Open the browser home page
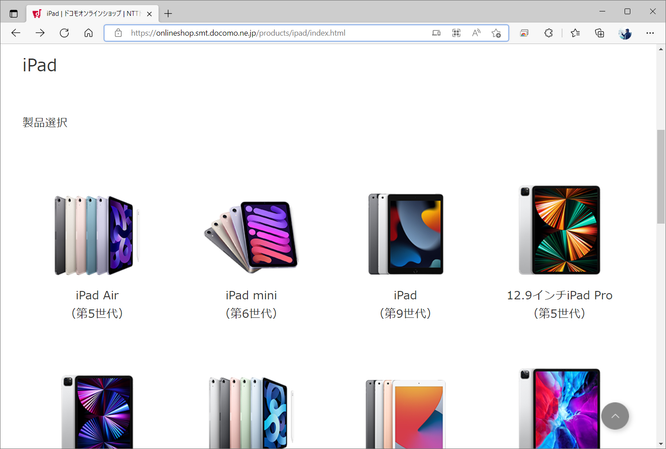 (x=89, y=33)
